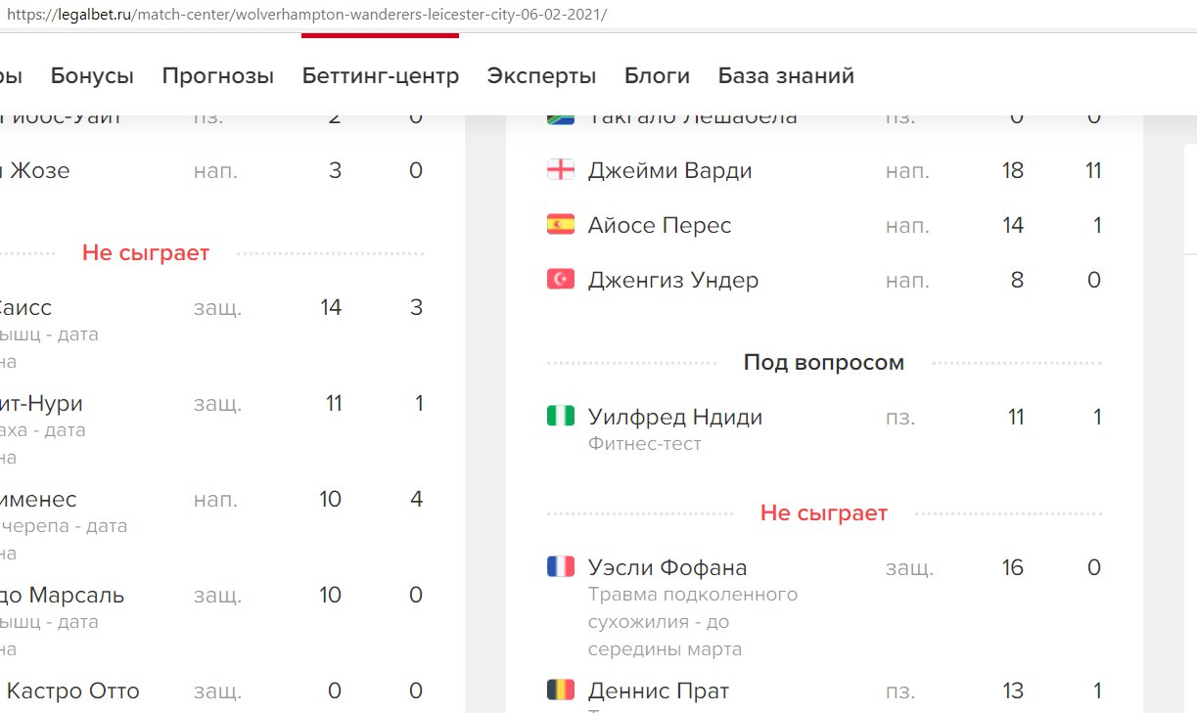
Task: Go to Беттинг-центр section
Action: [x=380, y=76]
